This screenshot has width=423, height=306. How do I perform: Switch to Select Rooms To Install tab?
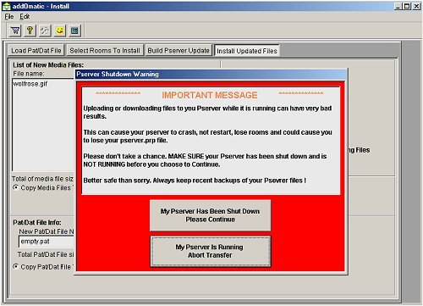(105, 51)
